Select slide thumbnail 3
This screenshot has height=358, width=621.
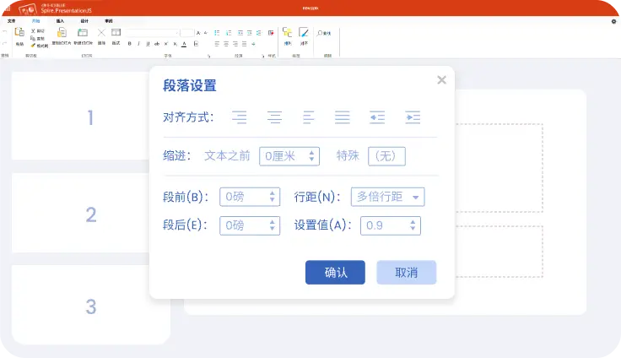pyautogui.click(x=90, y=305)
